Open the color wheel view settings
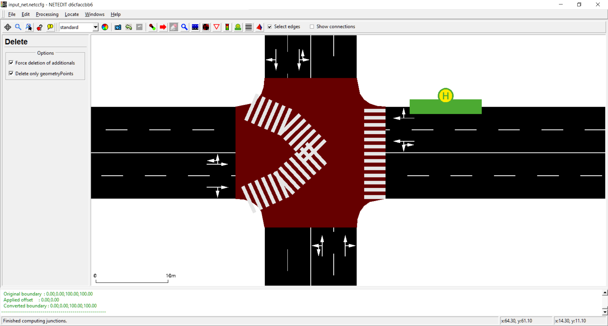 point(105,27)
